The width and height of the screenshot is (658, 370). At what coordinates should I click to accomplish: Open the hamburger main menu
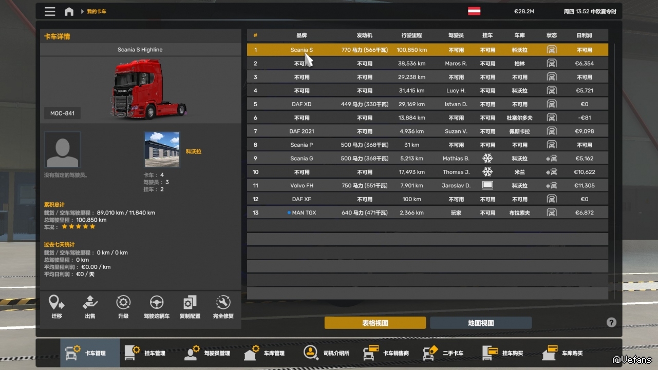click(x=50, y=11)
